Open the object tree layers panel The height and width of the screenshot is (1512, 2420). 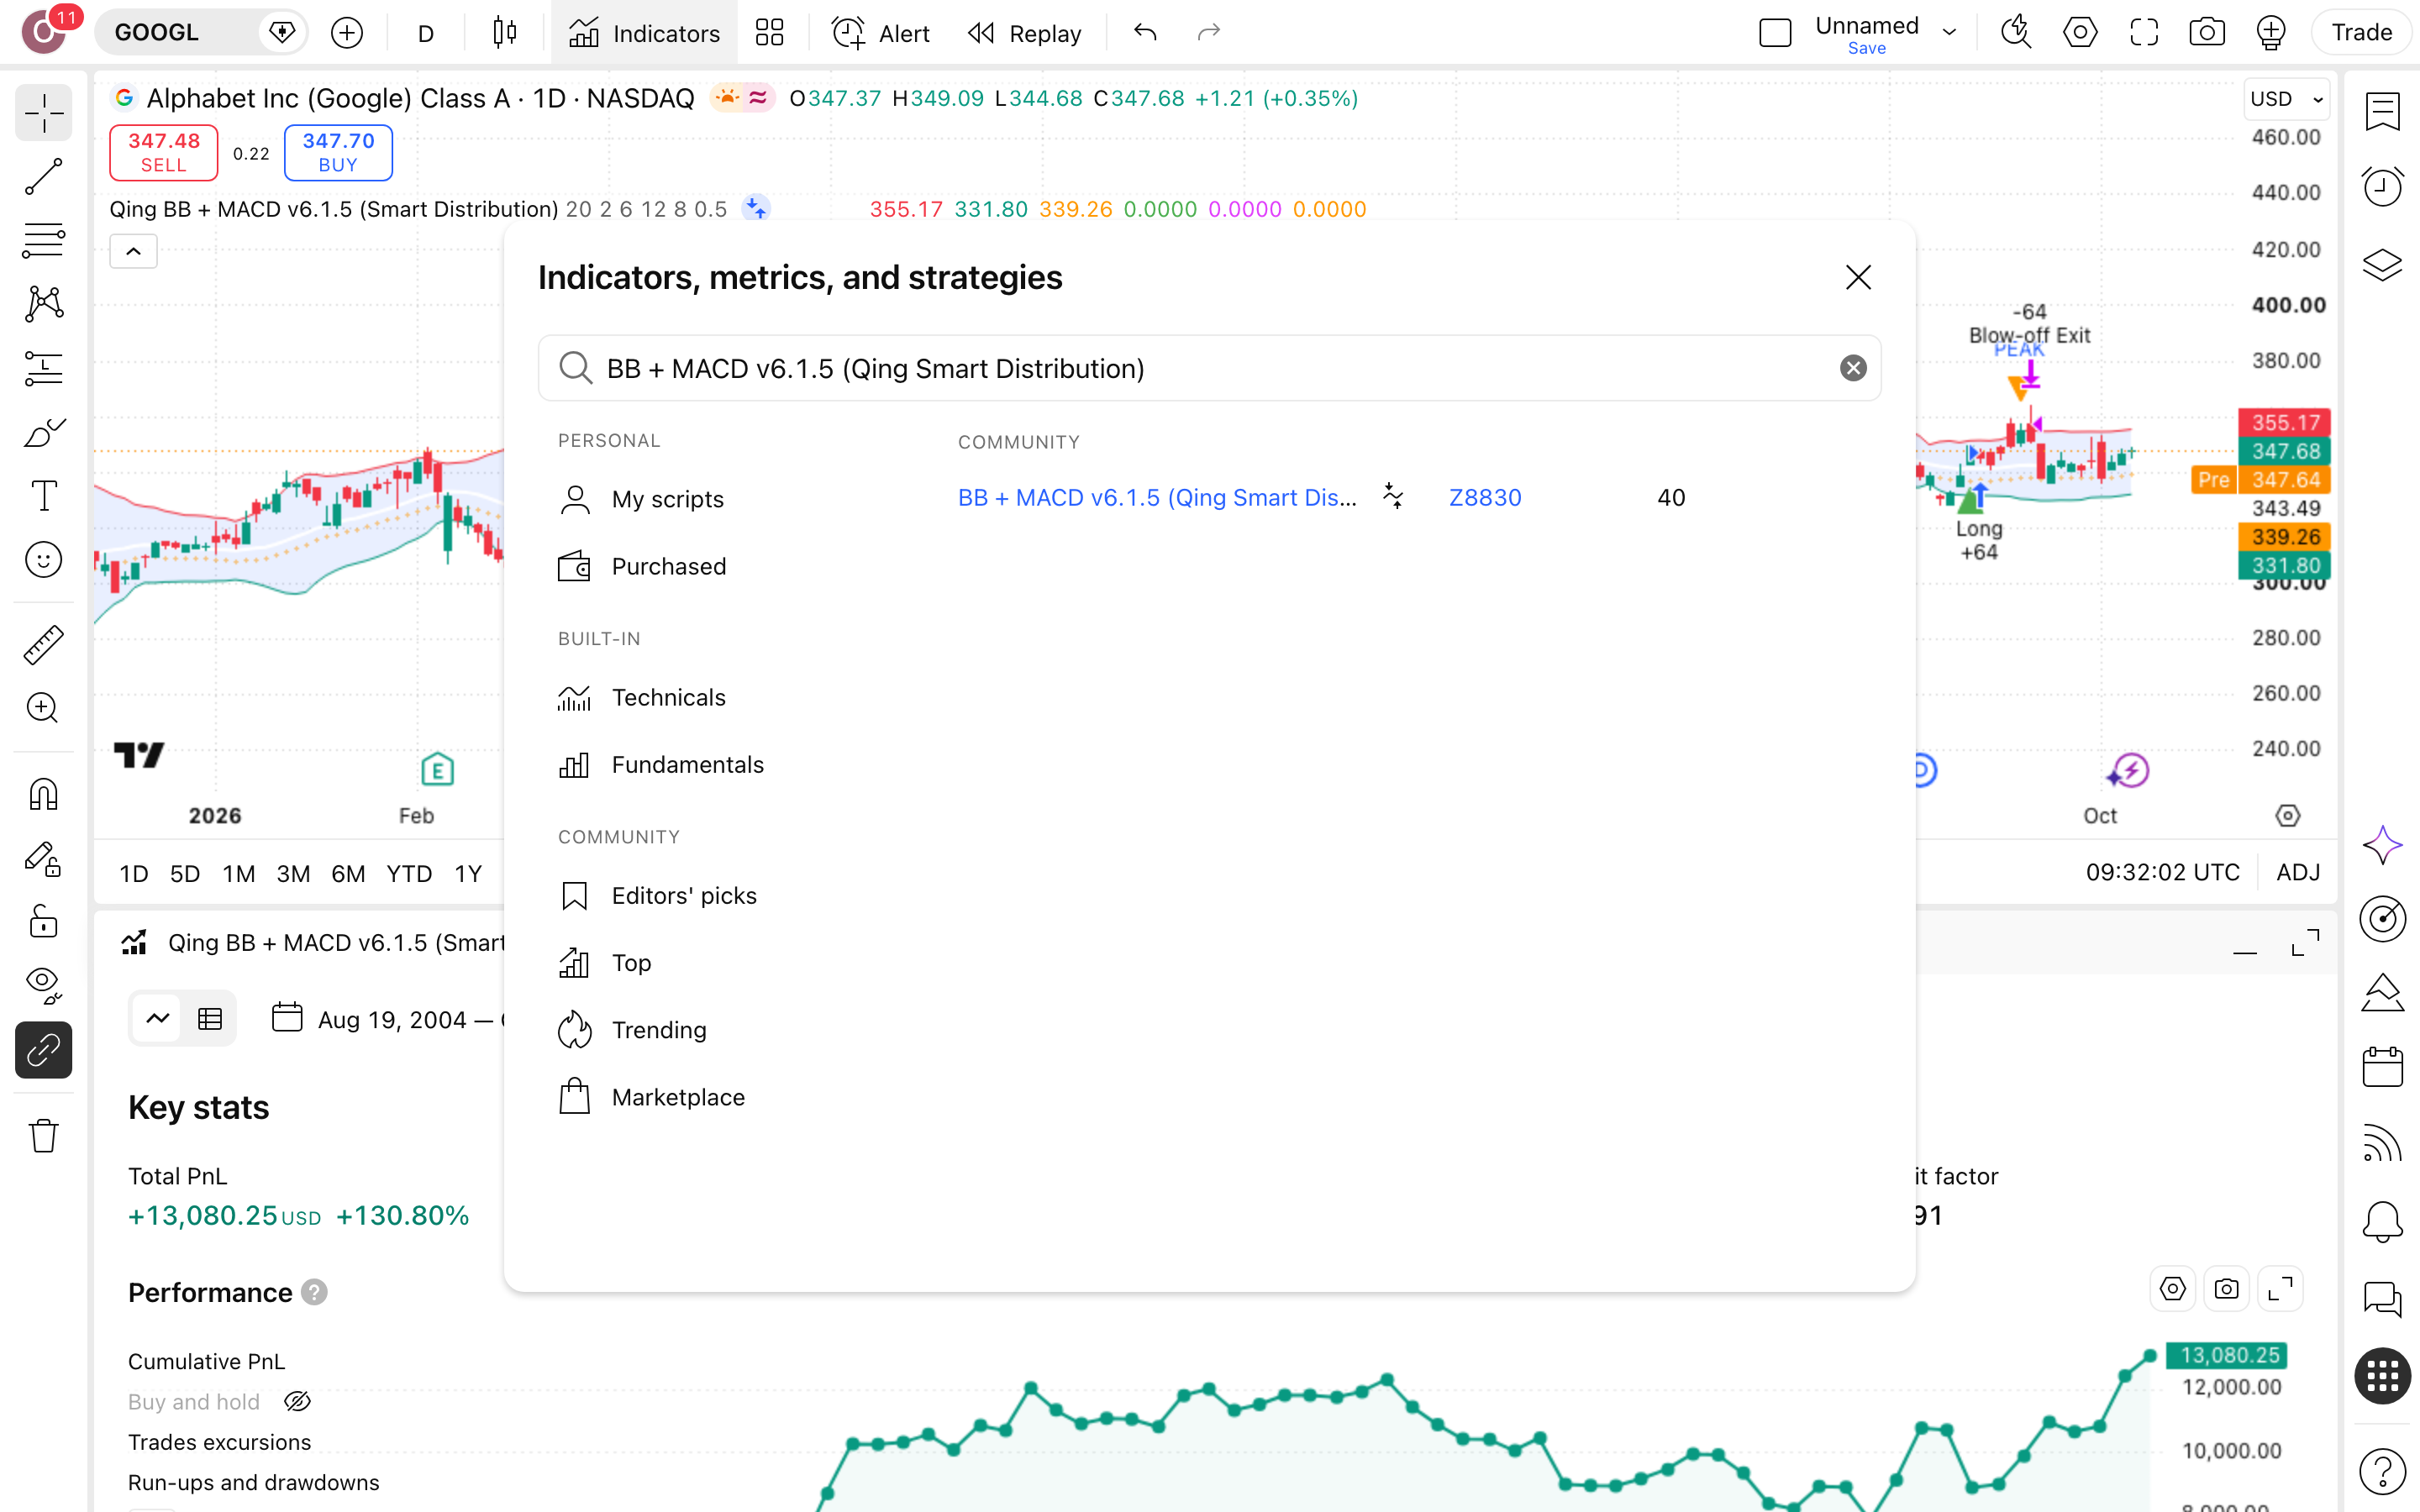2382,264
